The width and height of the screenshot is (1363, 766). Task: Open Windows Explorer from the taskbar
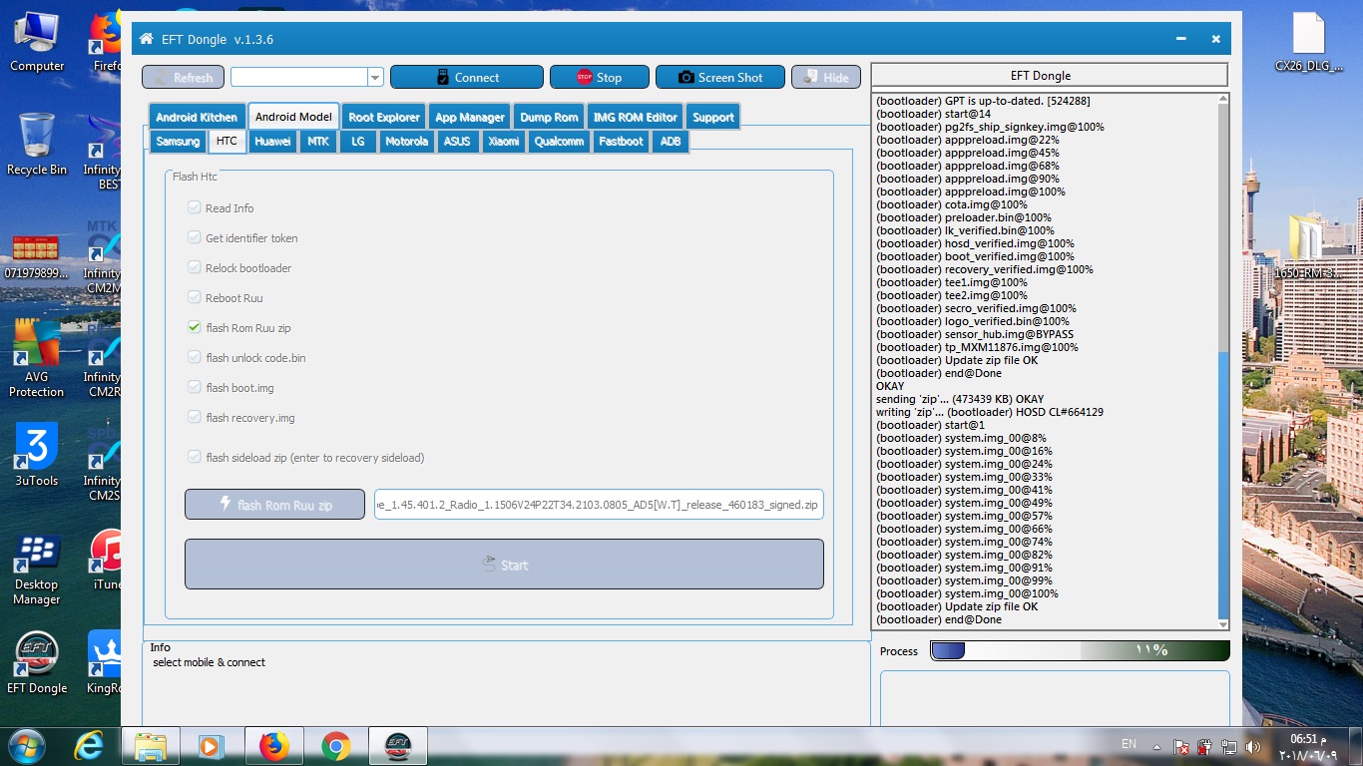click(151, 746)
